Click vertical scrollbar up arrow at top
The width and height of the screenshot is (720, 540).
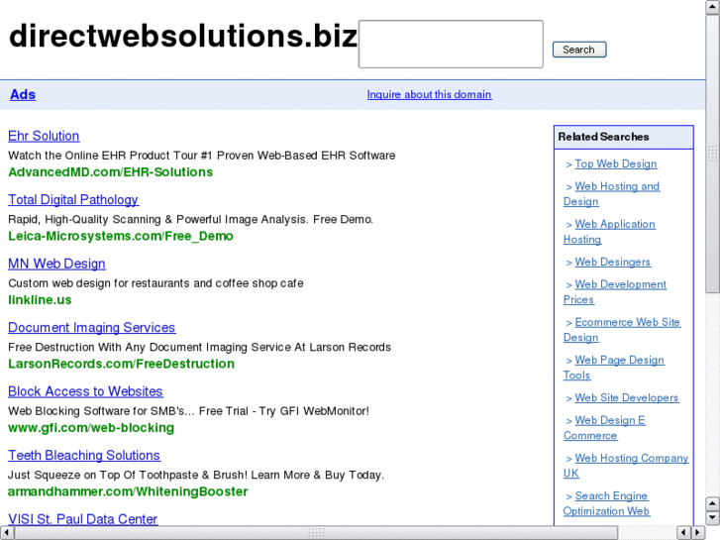point(712,7)
